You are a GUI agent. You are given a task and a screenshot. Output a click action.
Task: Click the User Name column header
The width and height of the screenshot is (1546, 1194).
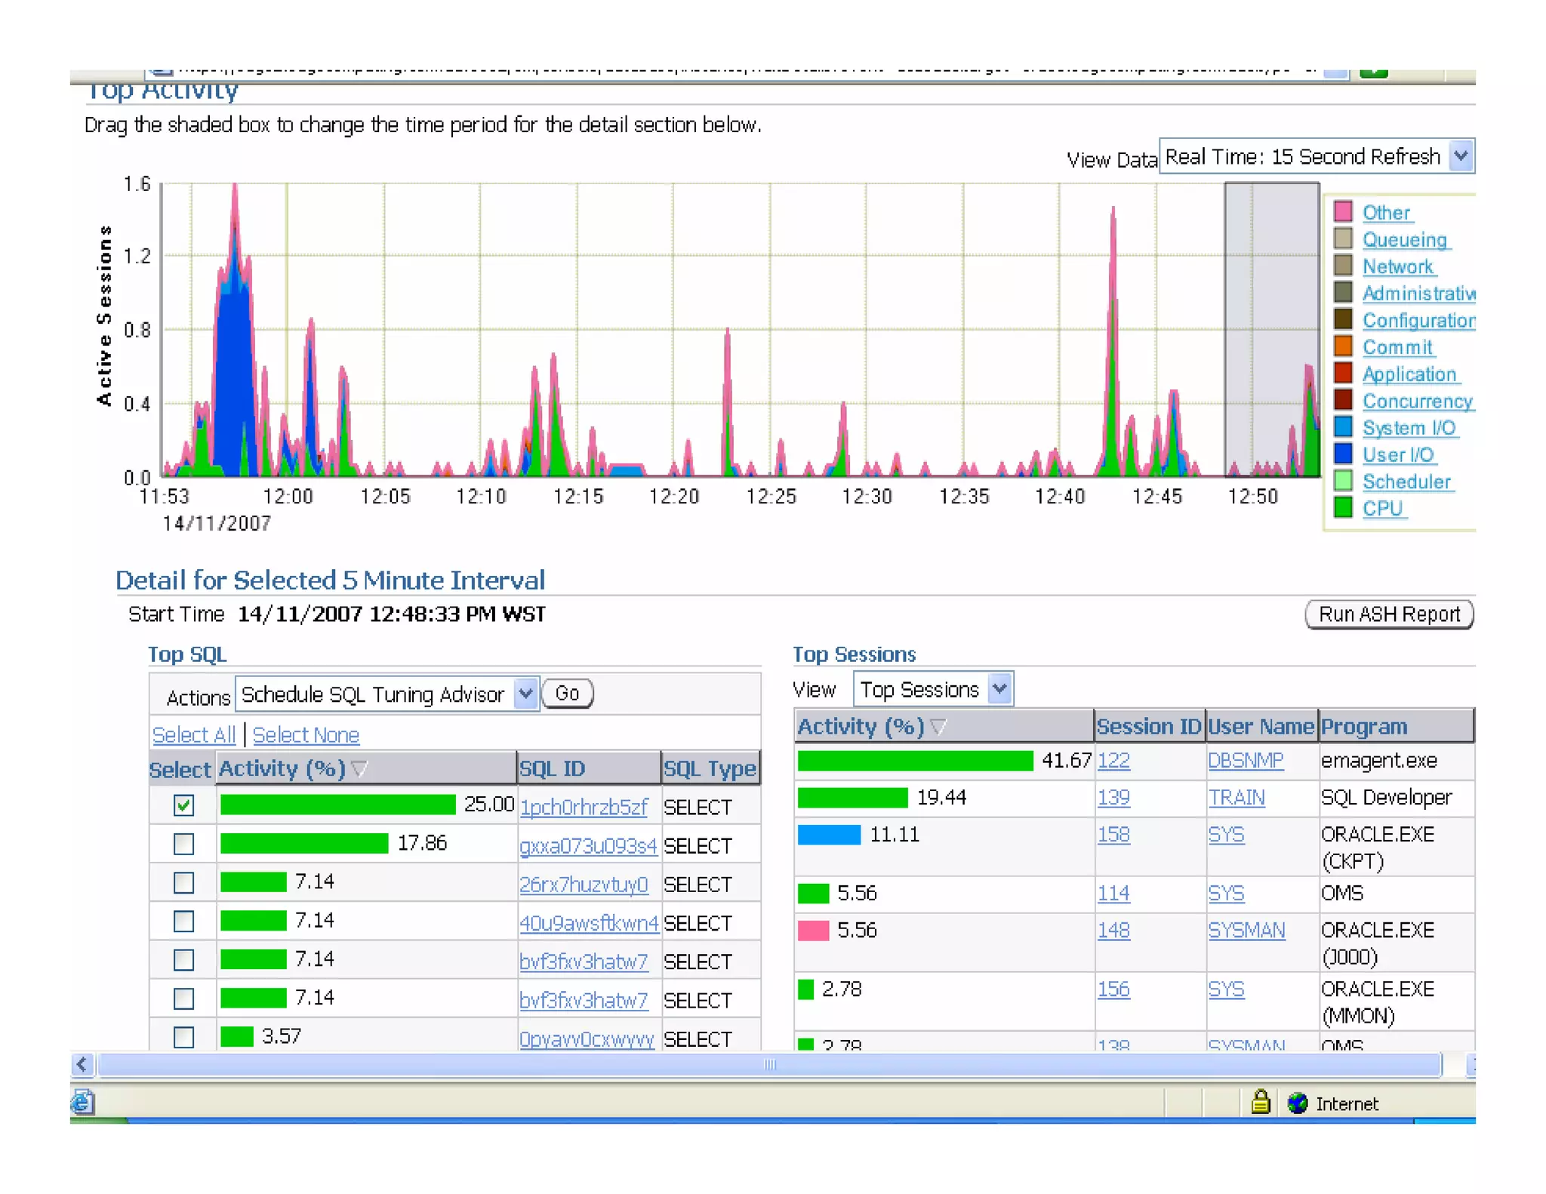tap(1261, 726)
